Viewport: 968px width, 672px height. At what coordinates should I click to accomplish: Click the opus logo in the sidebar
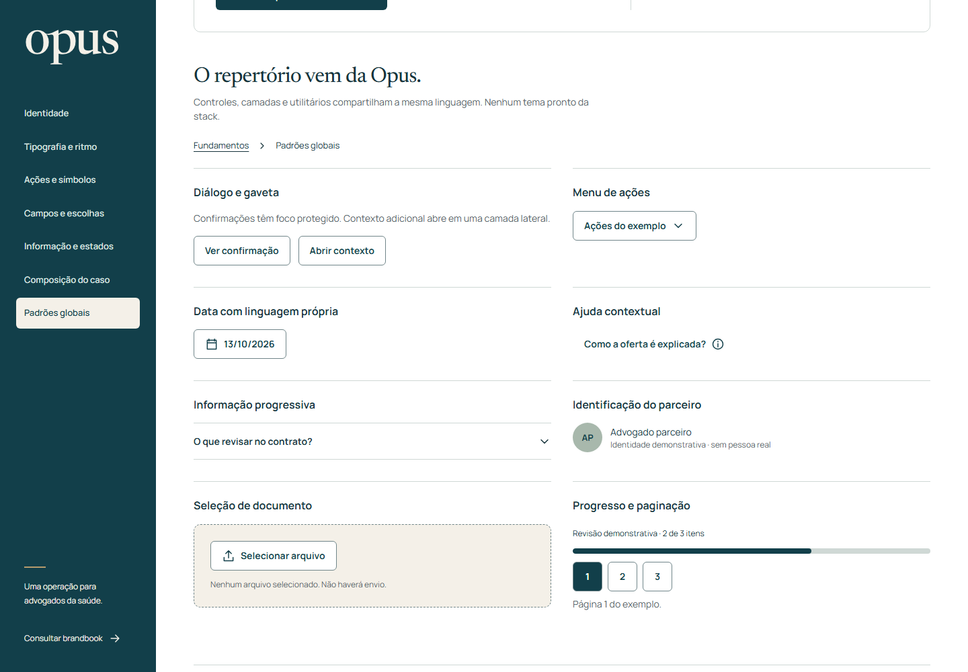pos(72,45)
